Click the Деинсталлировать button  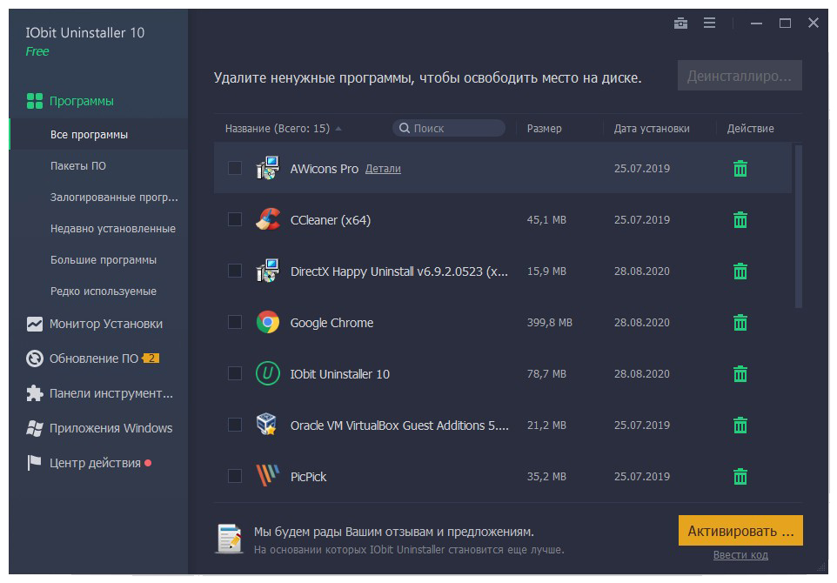(x=740, y=76)
